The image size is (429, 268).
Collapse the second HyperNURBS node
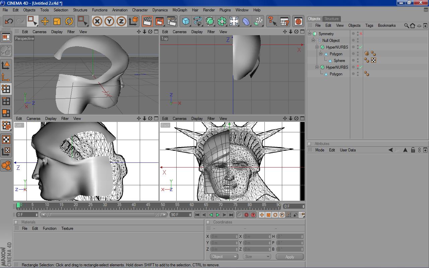coord(317,67)
